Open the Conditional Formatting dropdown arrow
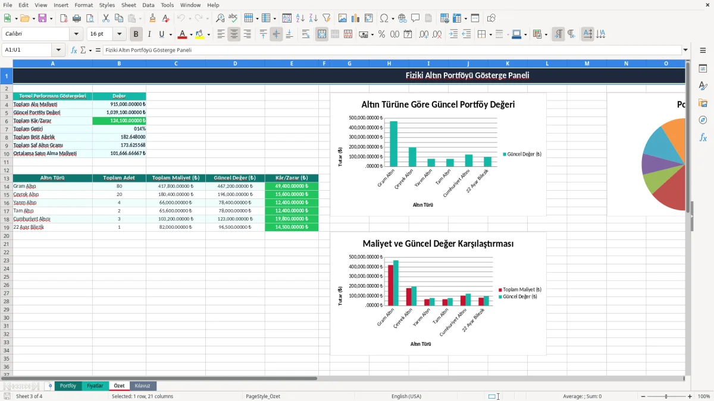The width and height of the screenshot is (714, 401). 546,34
